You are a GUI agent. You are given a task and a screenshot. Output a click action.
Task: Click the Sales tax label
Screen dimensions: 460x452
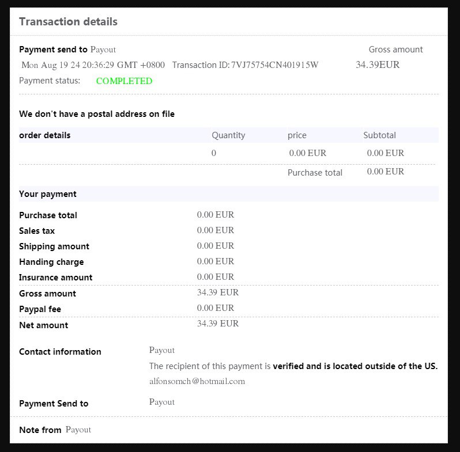37,231
